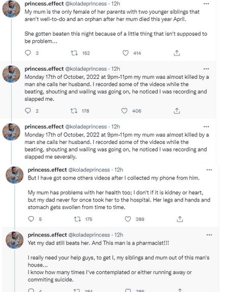View profile picture on 'others videos' tweet

coord(15,175)
